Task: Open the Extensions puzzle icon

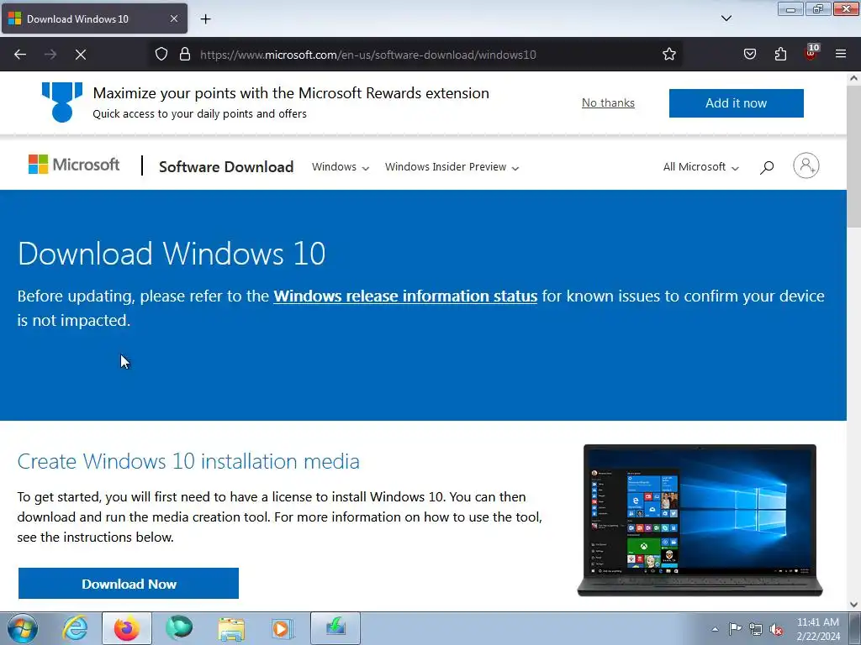Action: click(780, 55)
